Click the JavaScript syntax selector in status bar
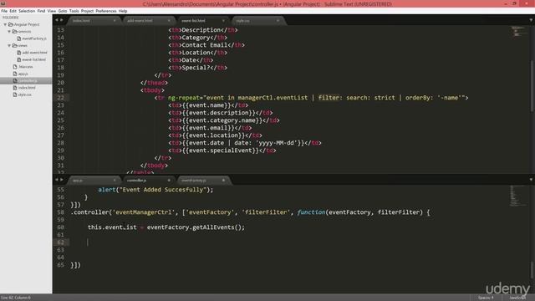The width and height of the screenshot is (535, 301). pyautogui.click(x=517, y=298)
